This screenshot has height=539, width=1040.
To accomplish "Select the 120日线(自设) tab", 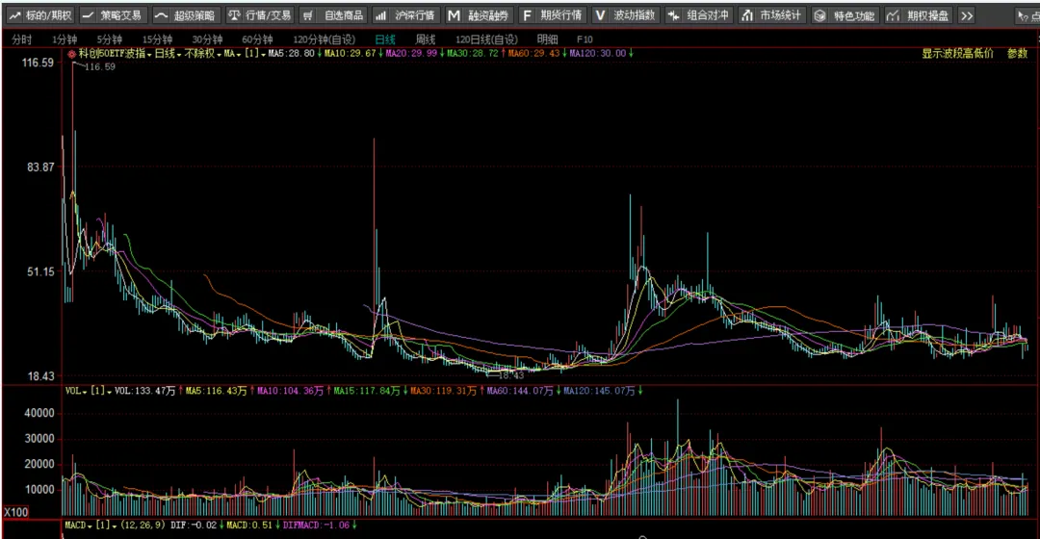I will click(x=486, y=39).
